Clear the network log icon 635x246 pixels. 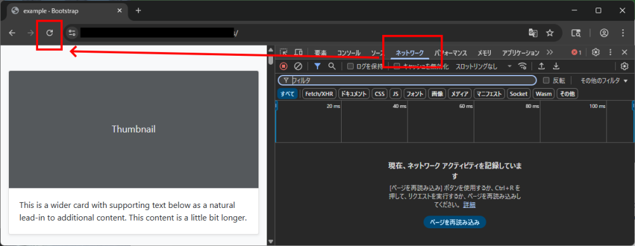coord(298,66)
